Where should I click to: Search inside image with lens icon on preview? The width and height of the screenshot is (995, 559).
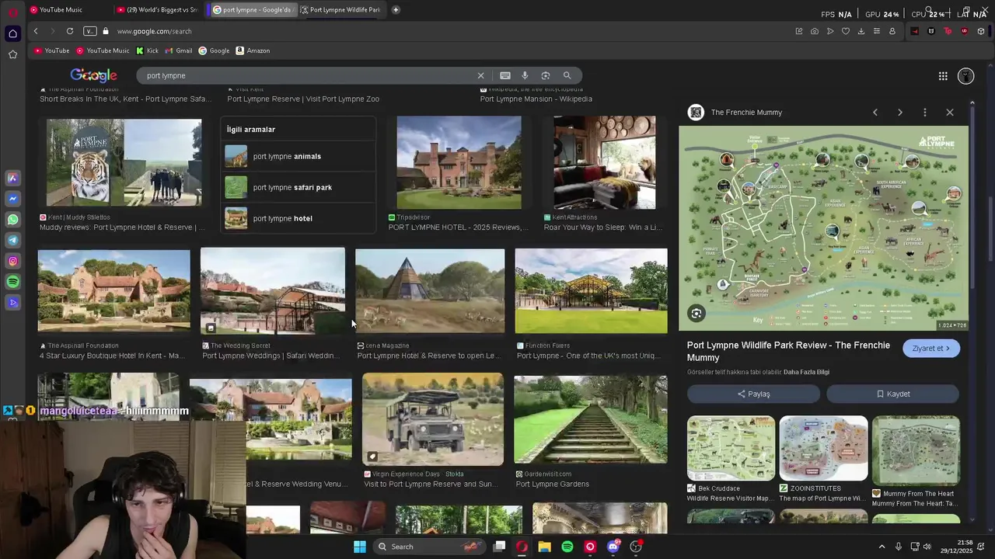[696, 314]
